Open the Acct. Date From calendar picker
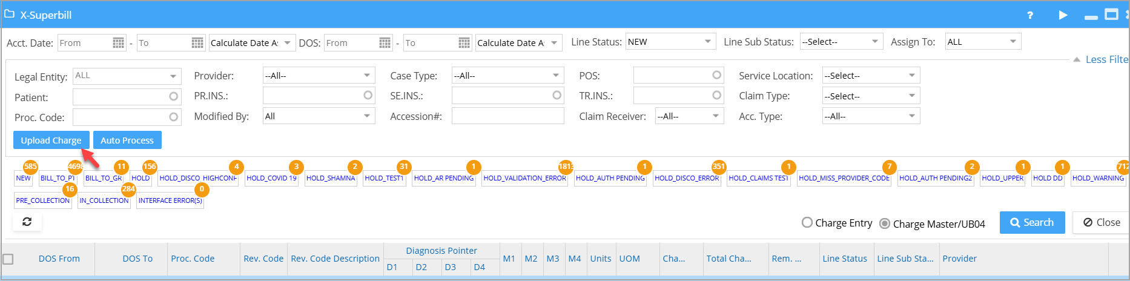The width and height of the screenshot is (1130, 281). point(119,43)
